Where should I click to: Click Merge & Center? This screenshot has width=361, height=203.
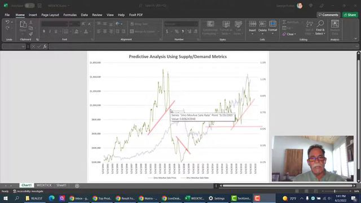(x=143, y=32)
